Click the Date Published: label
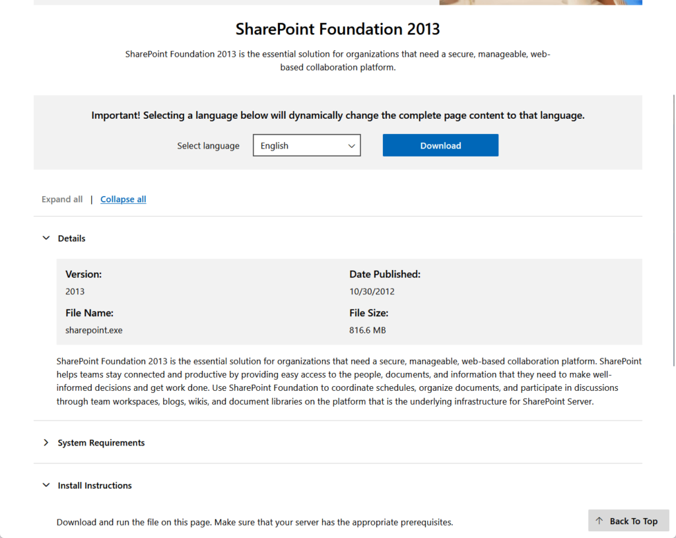This screenshot has width=676, height=538. coord(385,274)
